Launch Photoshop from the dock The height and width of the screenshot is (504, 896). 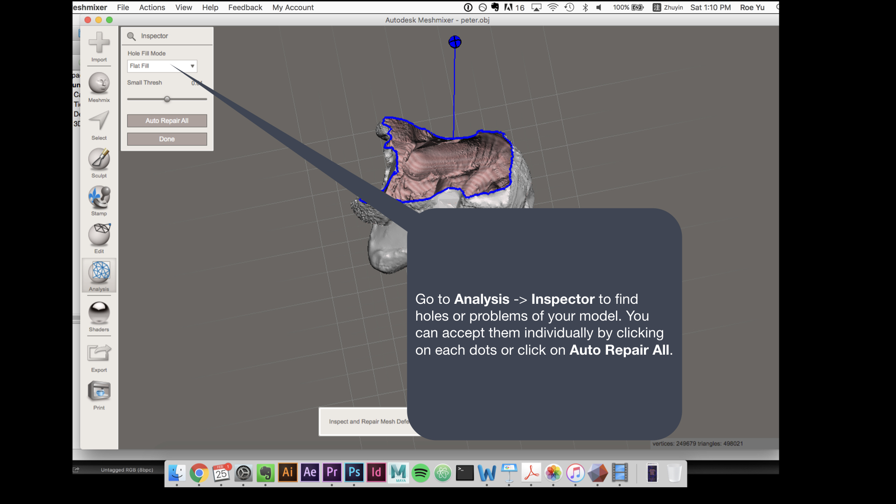(x=354, y=473)
